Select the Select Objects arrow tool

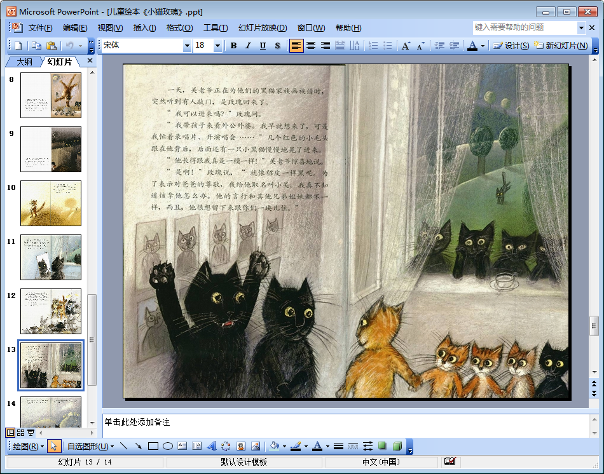(x=53, y=446)
